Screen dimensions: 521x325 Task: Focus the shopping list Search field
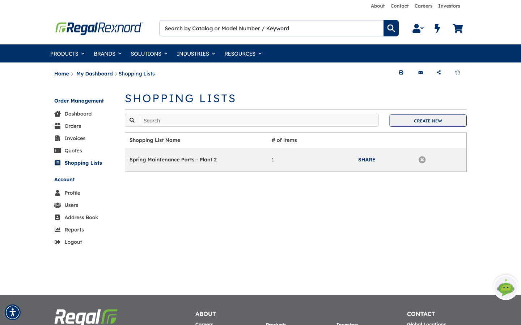[x=259, y=121]
